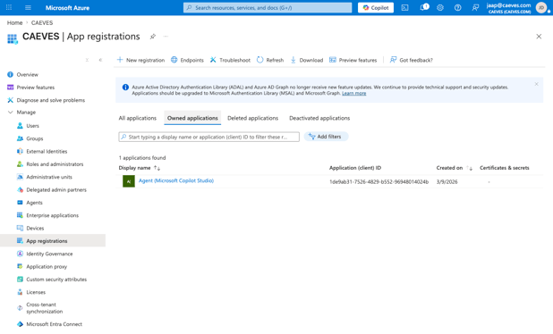
Task: Open Microsoft Entra Connect
Action: click(x=49, y=324)
